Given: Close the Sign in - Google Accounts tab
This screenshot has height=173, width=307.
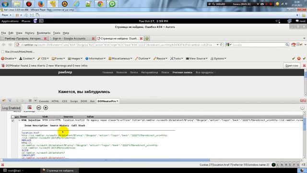Looking at the screenshot, I should tap(93, 38).
